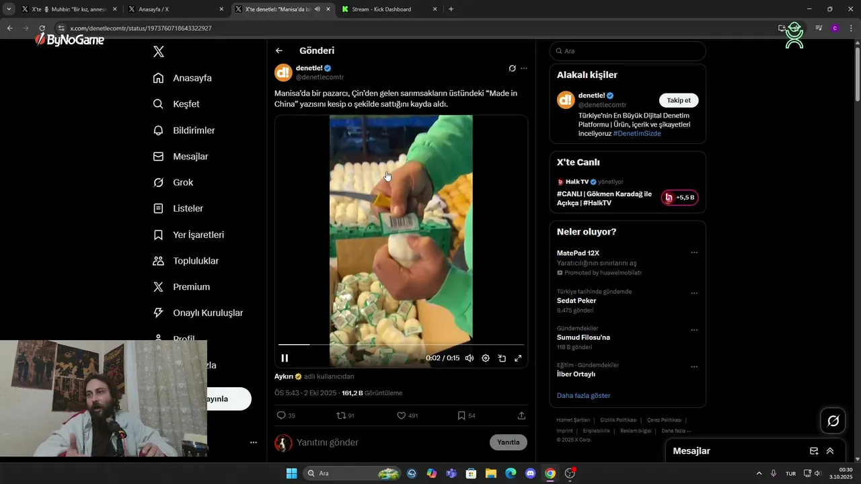
Task: Pause the video
Action: 285,358
